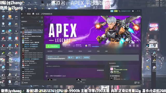This screenshot has height=93, width=166.
Task: Open the Aim Hero desktop shortcut
Action: (x=16, y=39)
